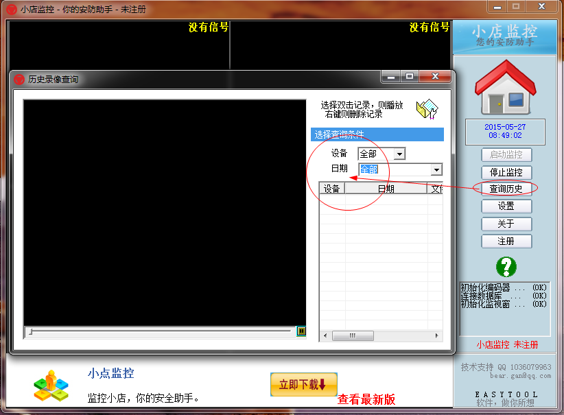Click the 关于 about button

point(506,224)
